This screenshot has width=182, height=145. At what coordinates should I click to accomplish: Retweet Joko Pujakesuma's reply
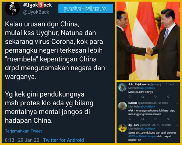point(142,97)
